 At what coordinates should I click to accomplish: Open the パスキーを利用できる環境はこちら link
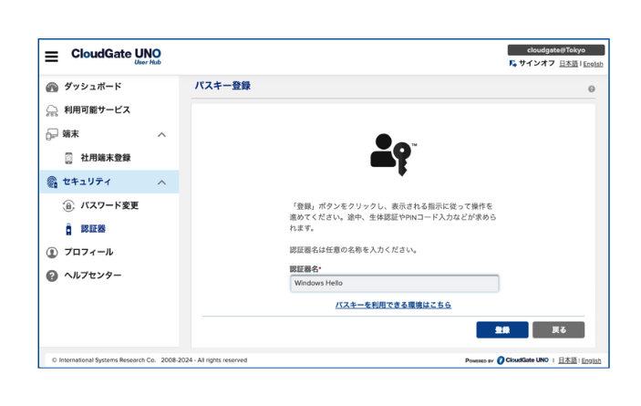click(x=393, y=305)
